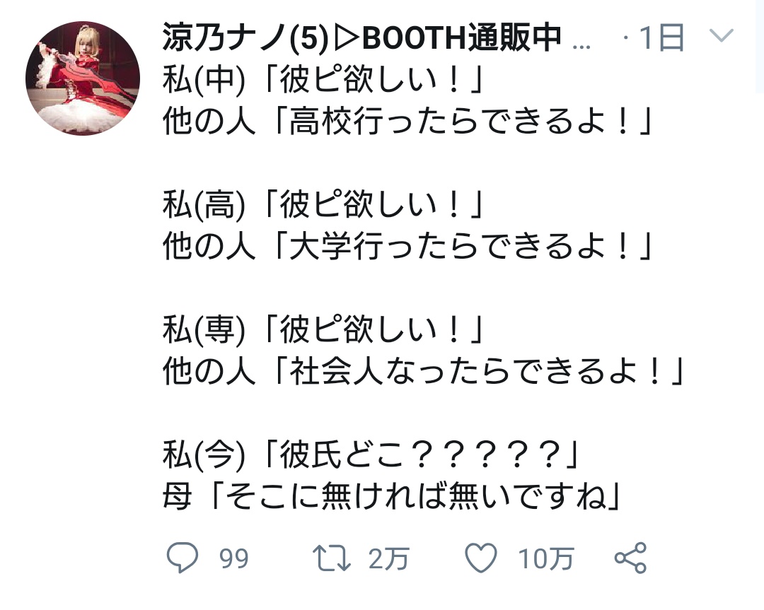764x610 pixels.
Task: Click the line mentioning 社会人なったらできるよ
Action: tap(424, 371)
